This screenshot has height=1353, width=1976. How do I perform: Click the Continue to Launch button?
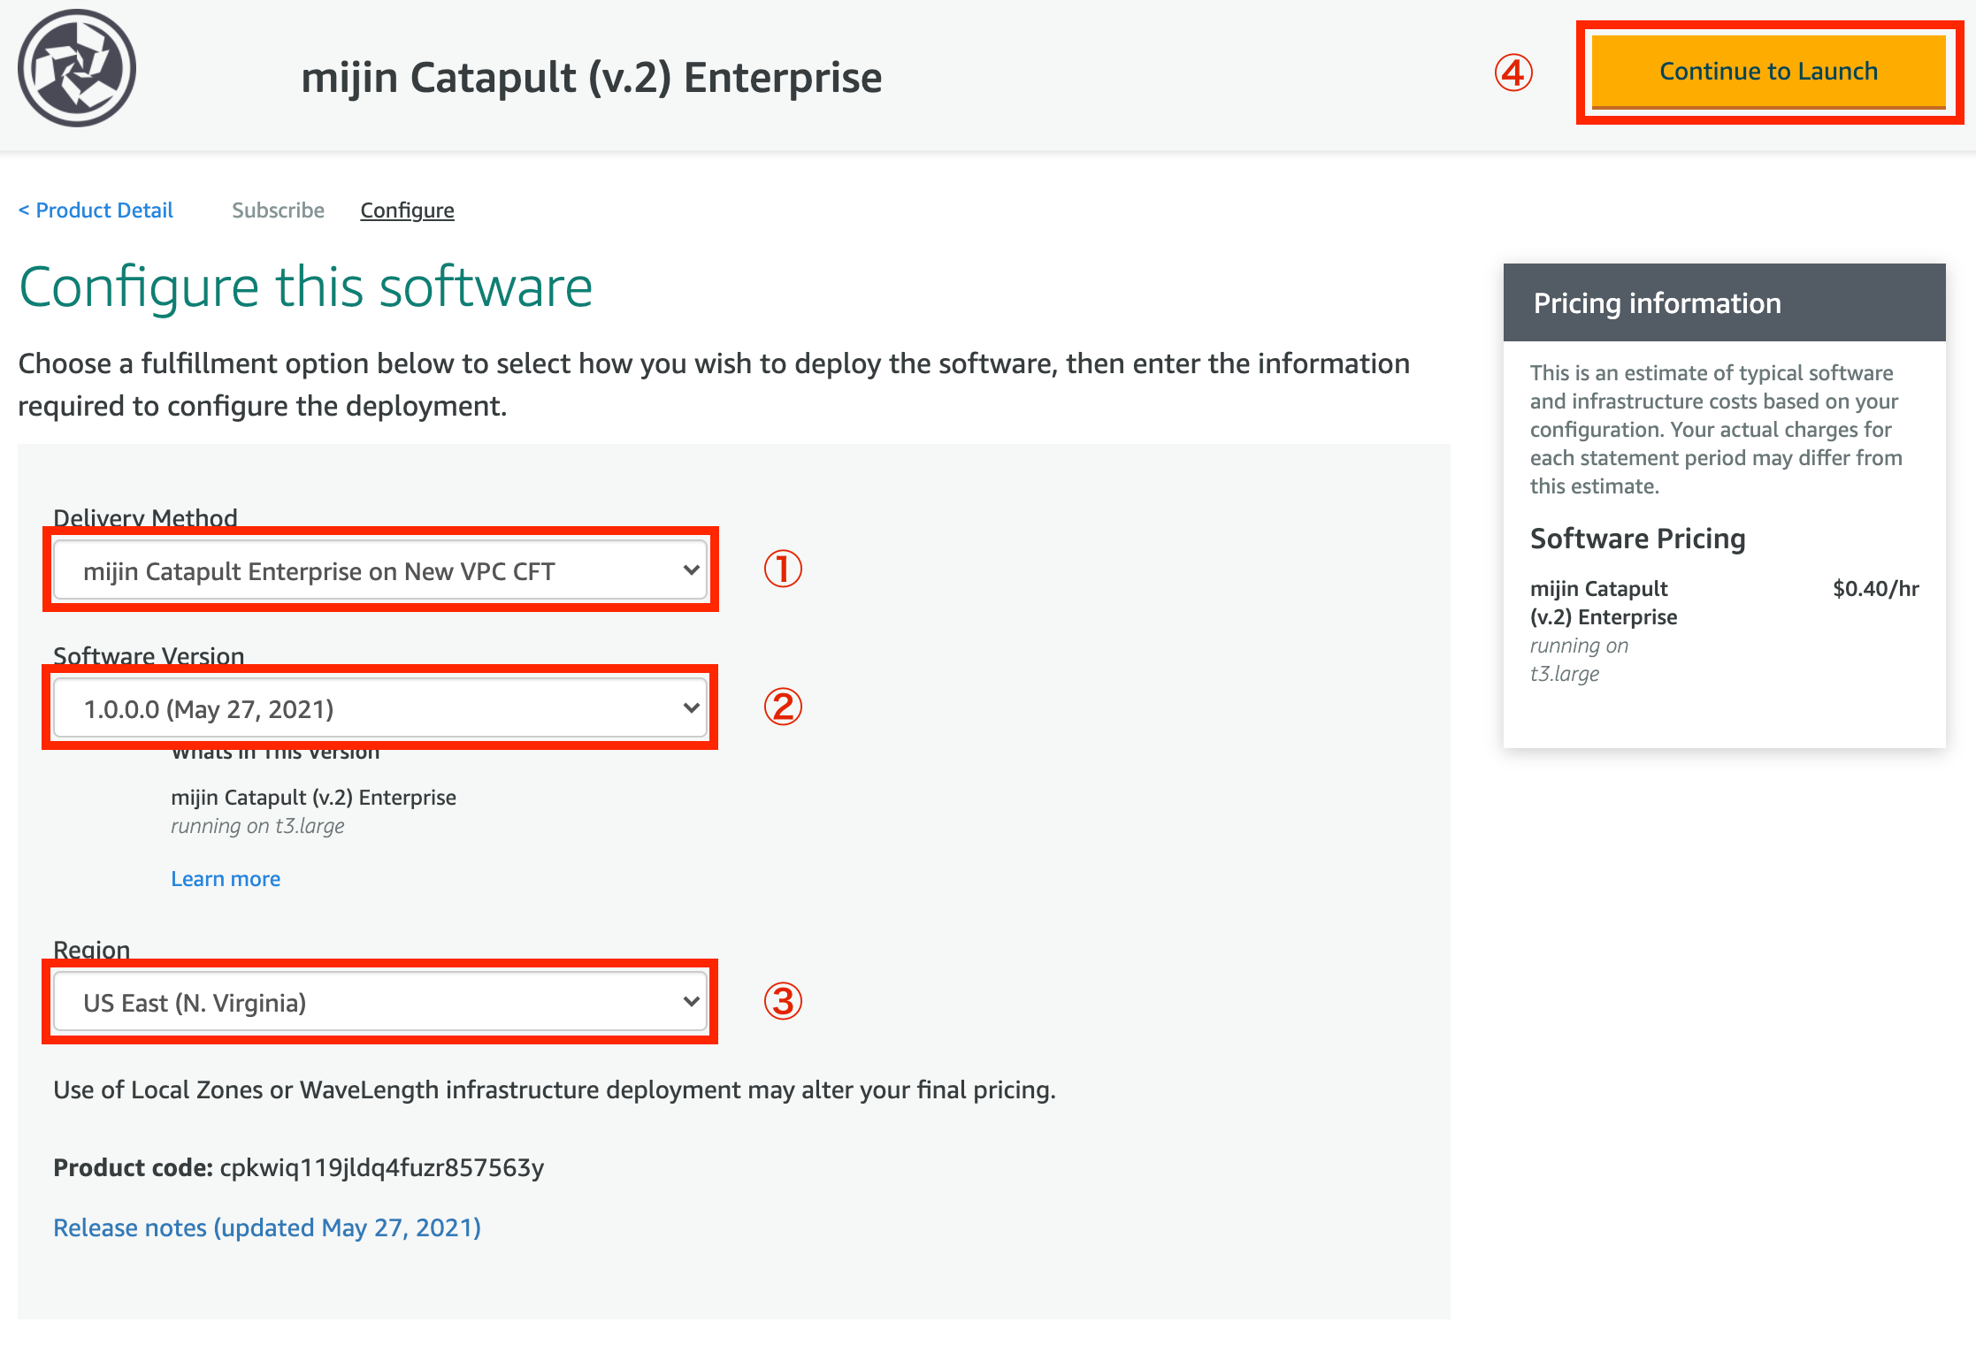1768,72
